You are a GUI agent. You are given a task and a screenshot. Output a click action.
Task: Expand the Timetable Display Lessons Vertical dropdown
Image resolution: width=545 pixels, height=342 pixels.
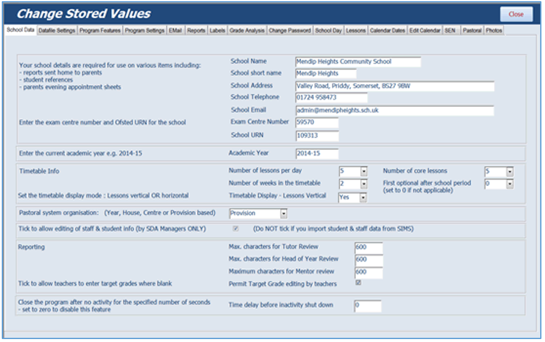[363, 197]
